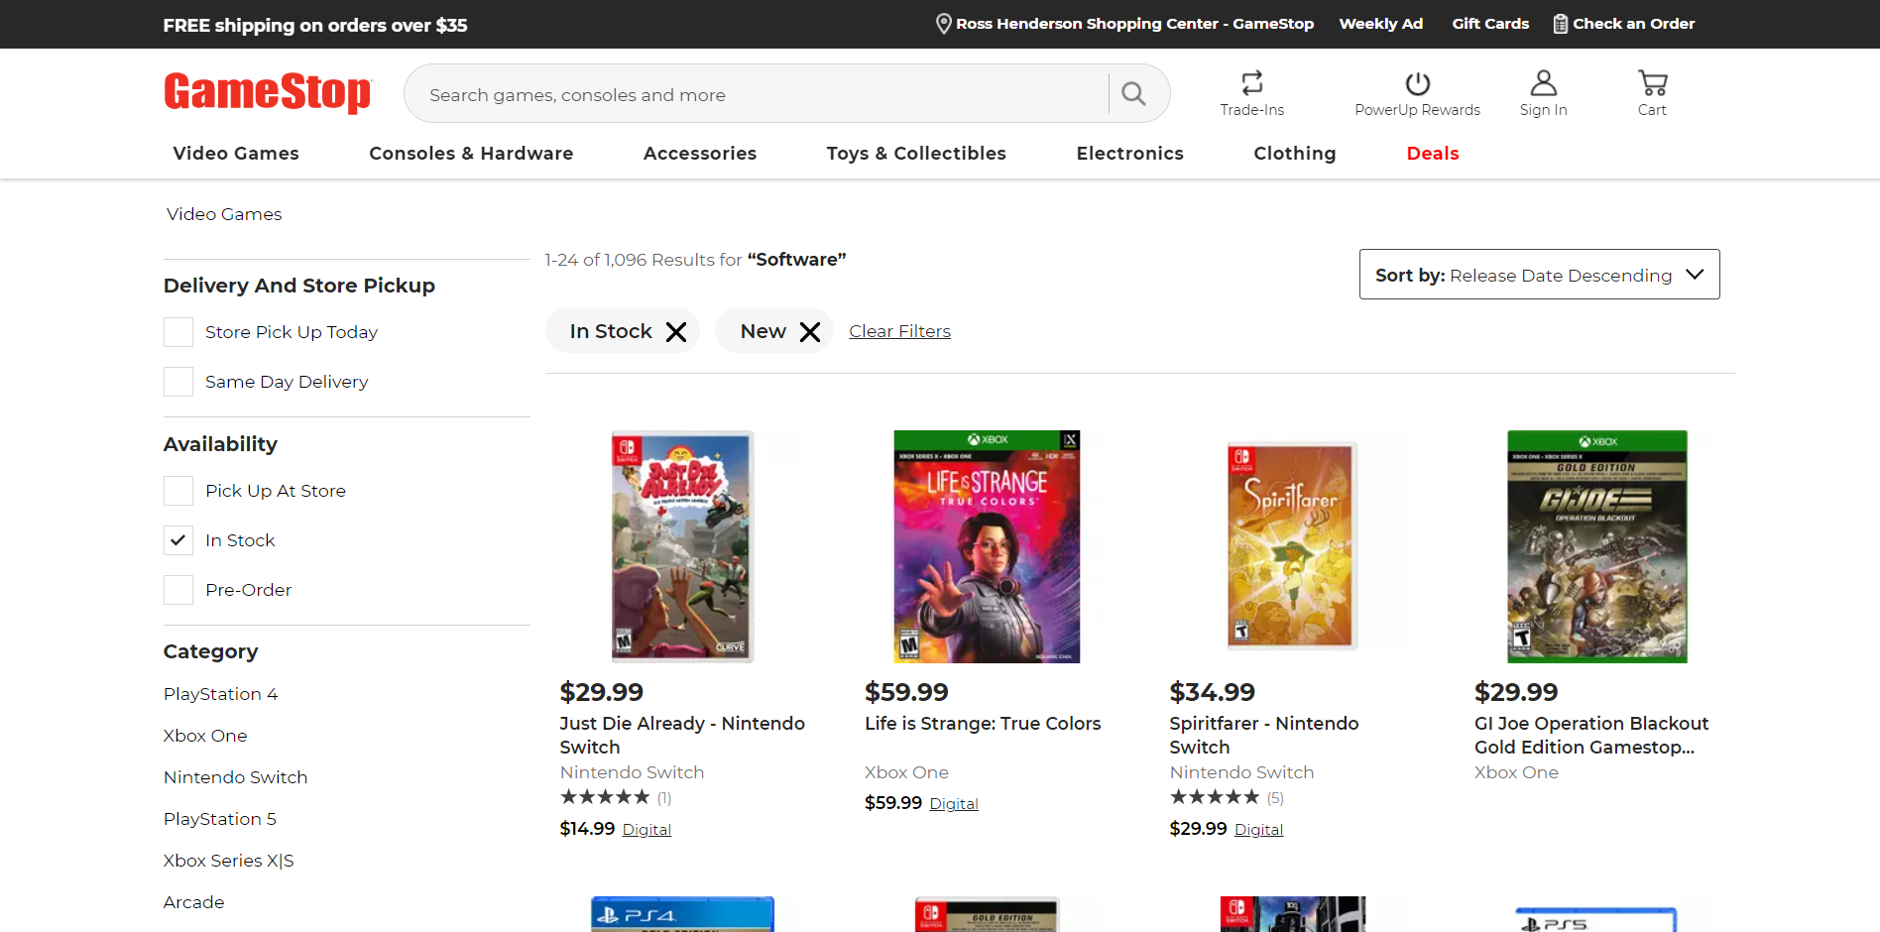Screen dimensions: 1880x932
Task: Click the Sign In person icon
Action: (1543, 83)
